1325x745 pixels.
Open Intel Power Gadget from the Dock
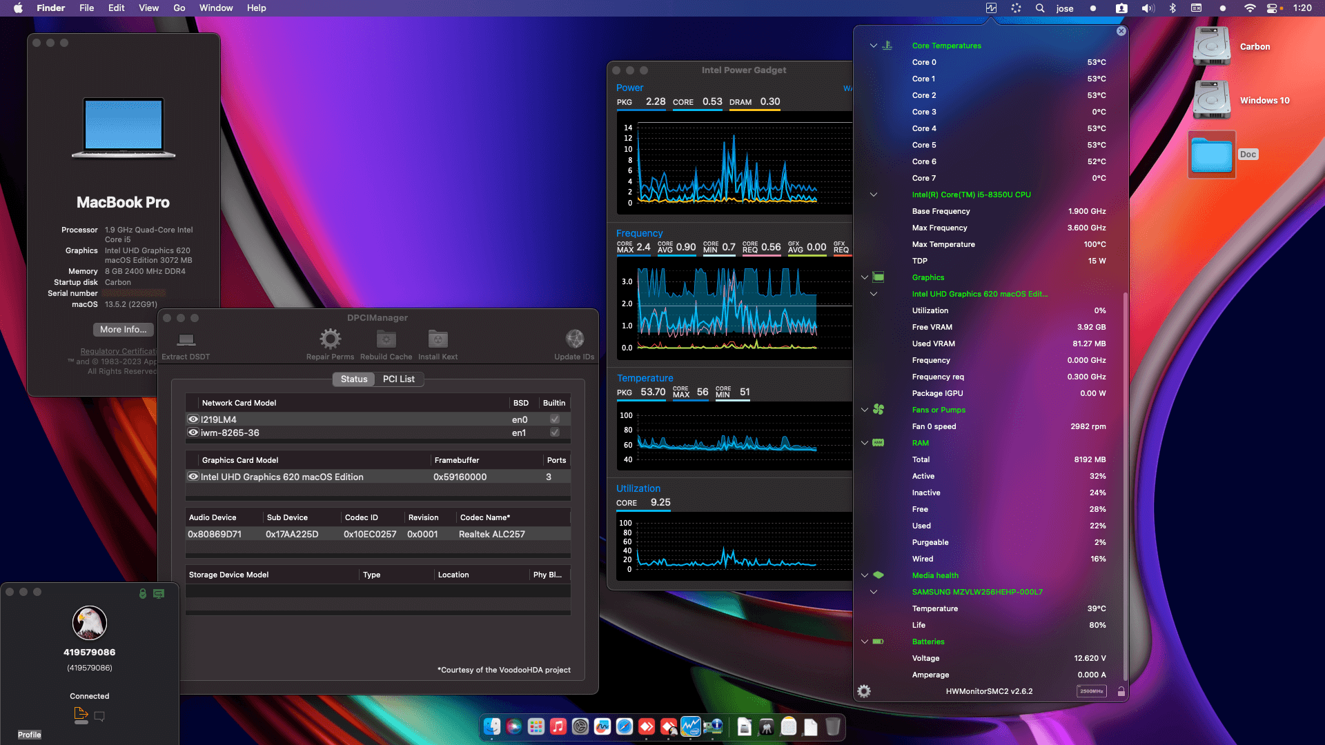689,726
